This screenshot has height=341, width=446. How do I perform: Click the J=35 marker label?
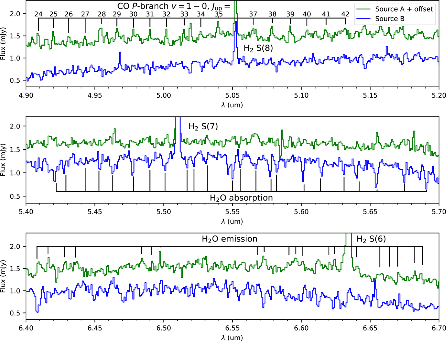(x=219, y=14)
